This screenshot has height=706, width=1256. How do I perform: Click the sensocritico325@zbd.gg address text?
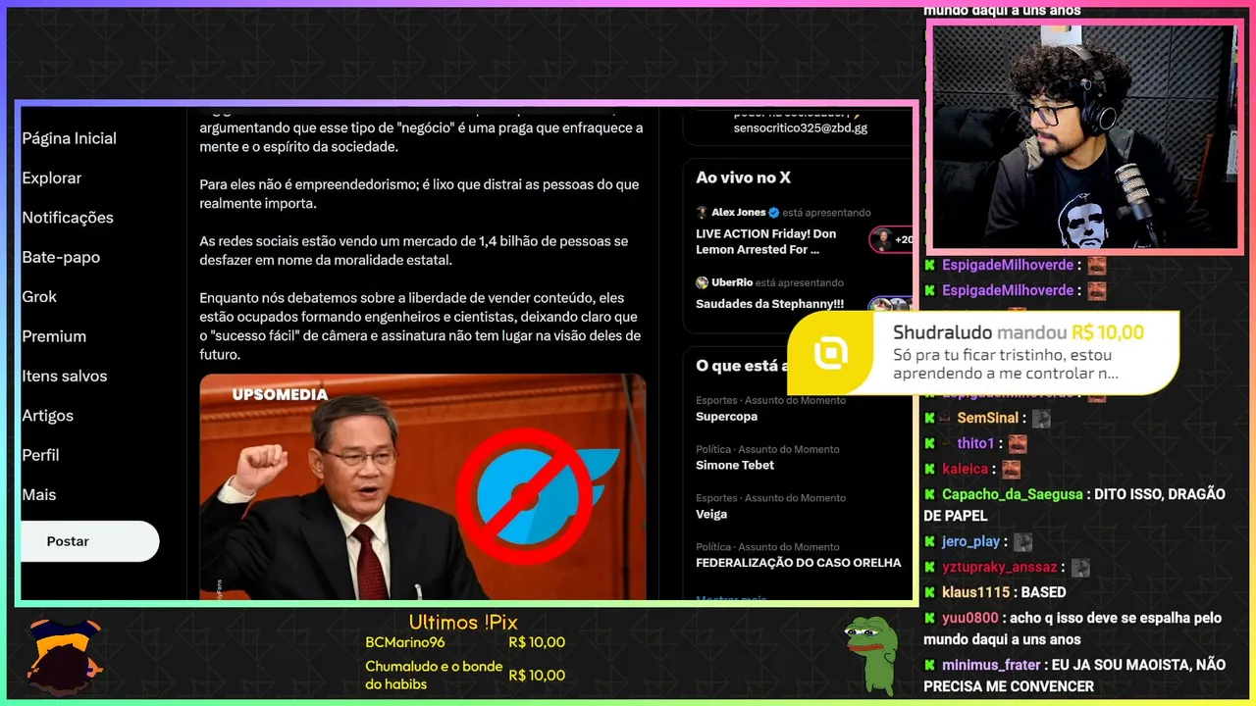[x=800, y=127]
